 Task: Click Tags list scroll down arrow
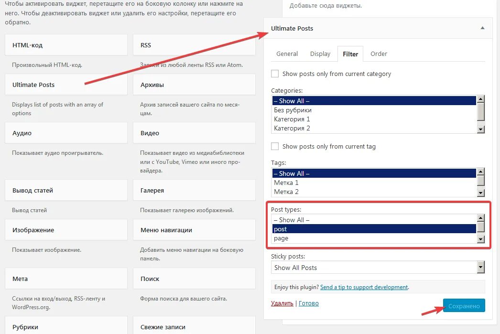[480, 193]
